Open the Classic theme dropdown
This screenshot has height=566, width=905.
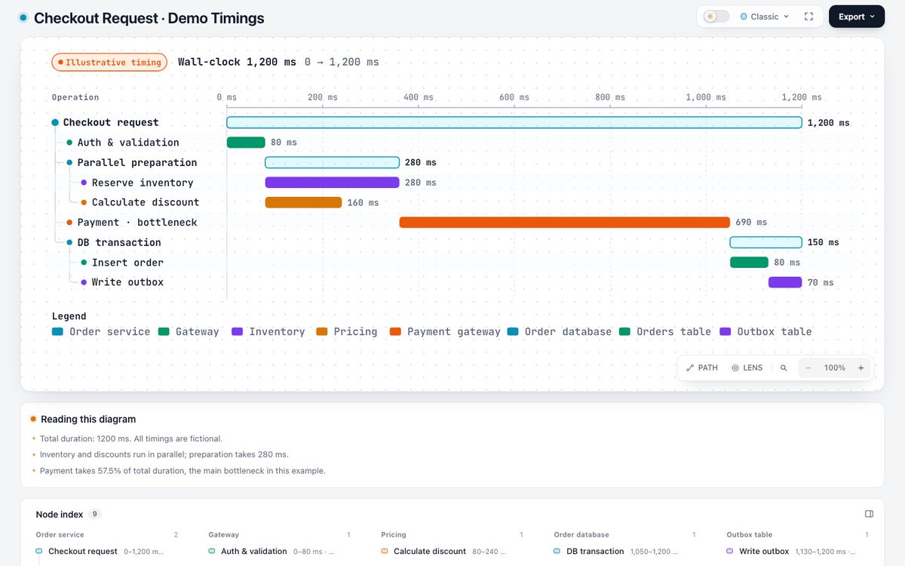pos(765,17)
